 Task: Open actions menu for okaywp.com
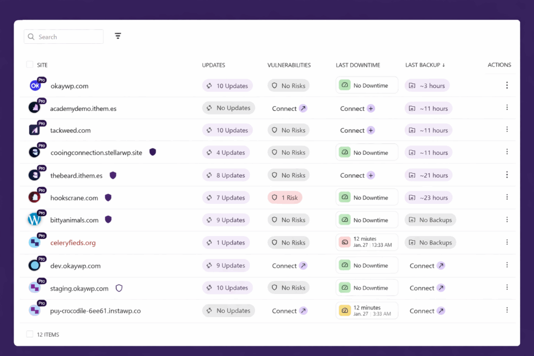507,85
